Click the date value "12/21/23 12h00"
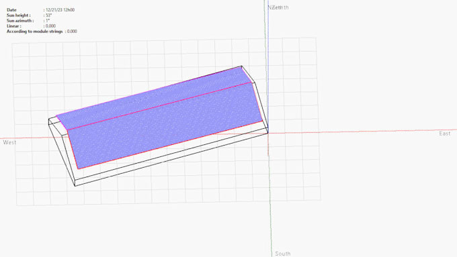 pyautogui.click(x=60, y=10)
